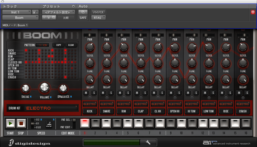Trigger the LOW TOM instrument button

209,111
